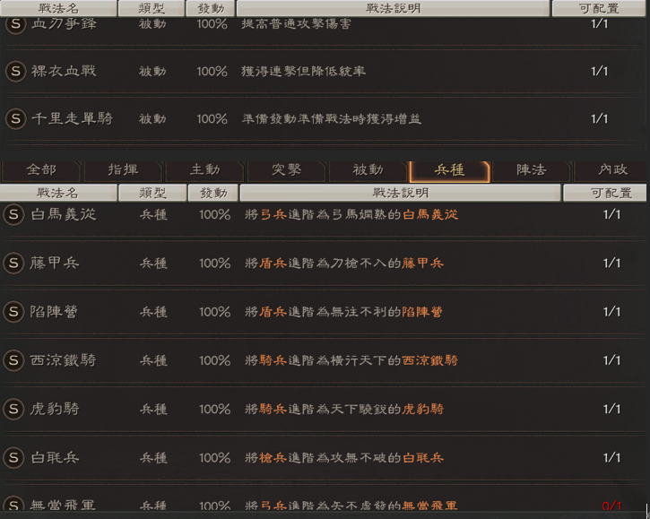
Task: Open the 指揮 tactics tab
Action: (123, 170)
